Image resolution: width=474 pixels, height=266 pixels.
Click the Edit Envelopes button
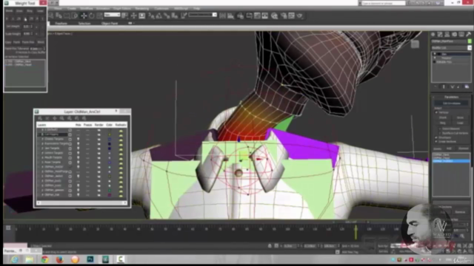452,103
